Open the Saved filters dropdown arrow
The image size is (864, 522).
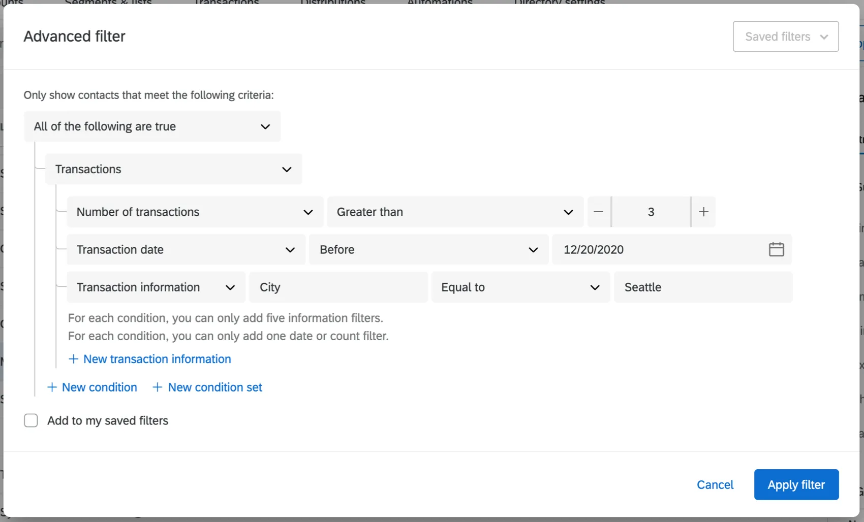pos(824,37)
